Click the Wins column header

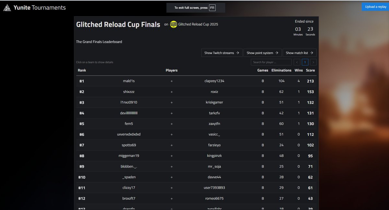[299, 70]
